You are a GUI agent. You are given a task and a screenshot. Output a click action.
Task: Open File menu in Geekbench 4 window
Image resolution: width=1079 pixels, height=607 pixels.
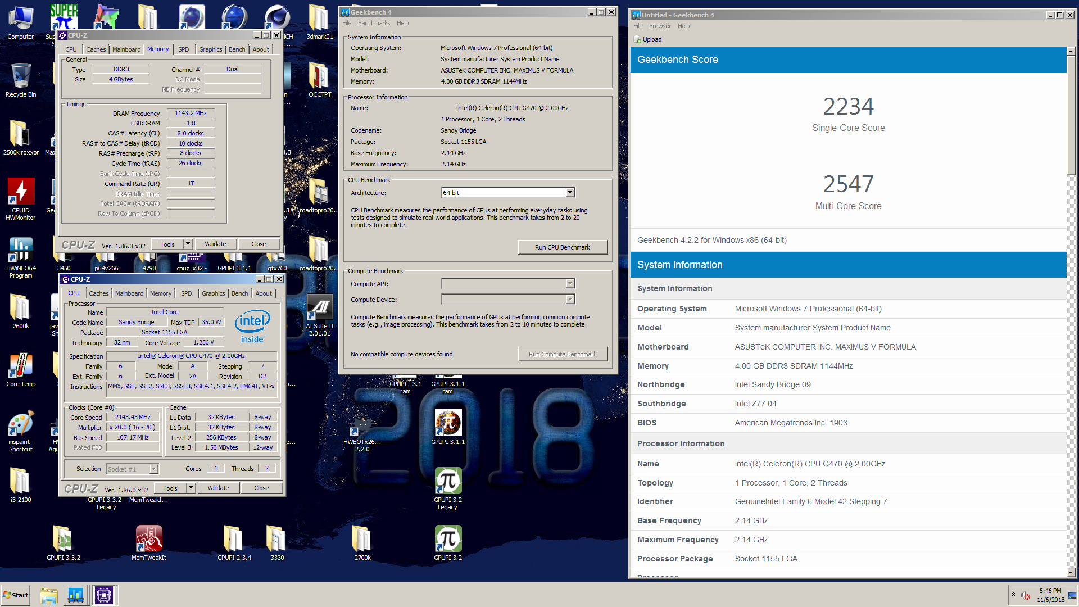347,23
